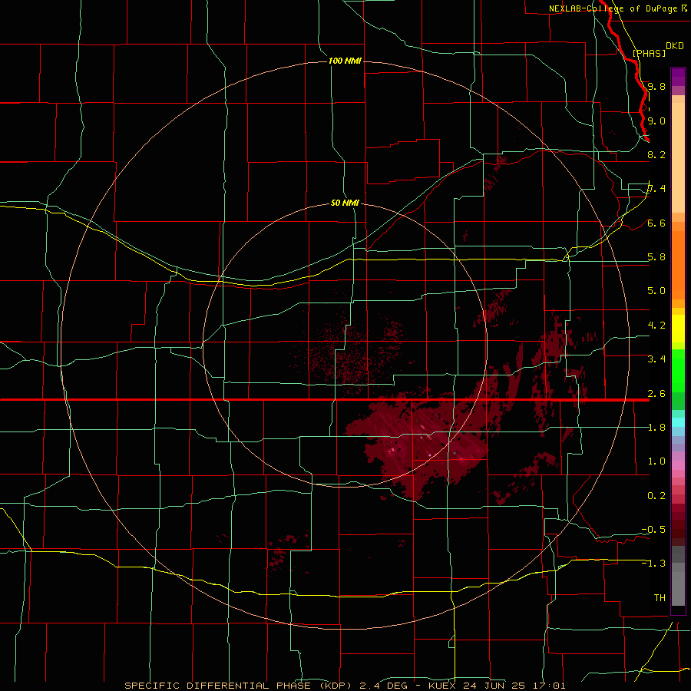Click the 1.8 value on the scale
The height and width of the screenshot is (691, 691).
(656, 428)
